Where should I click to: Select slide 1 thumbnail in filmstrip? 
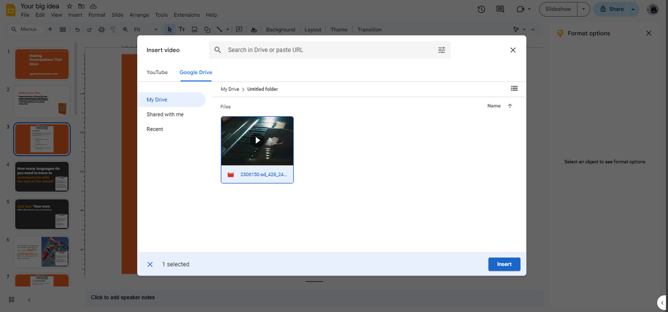coord(42,65)
